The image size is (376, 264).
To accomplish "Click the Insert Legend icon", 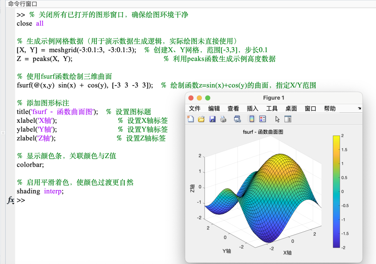I will pos(263,119).
